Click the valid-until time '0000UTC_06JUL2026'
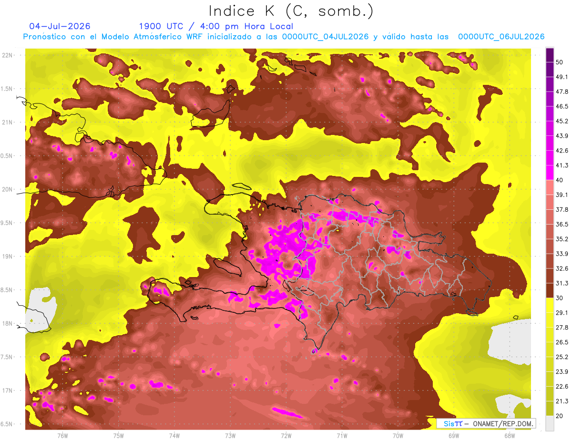572x442 pixels. 501,37
